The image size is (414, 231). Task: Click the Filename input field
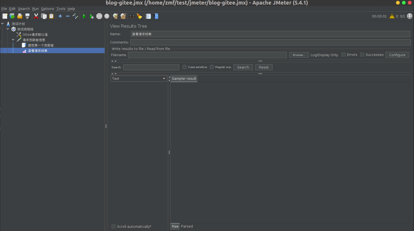pyautogui.click(x=207, y=55)
